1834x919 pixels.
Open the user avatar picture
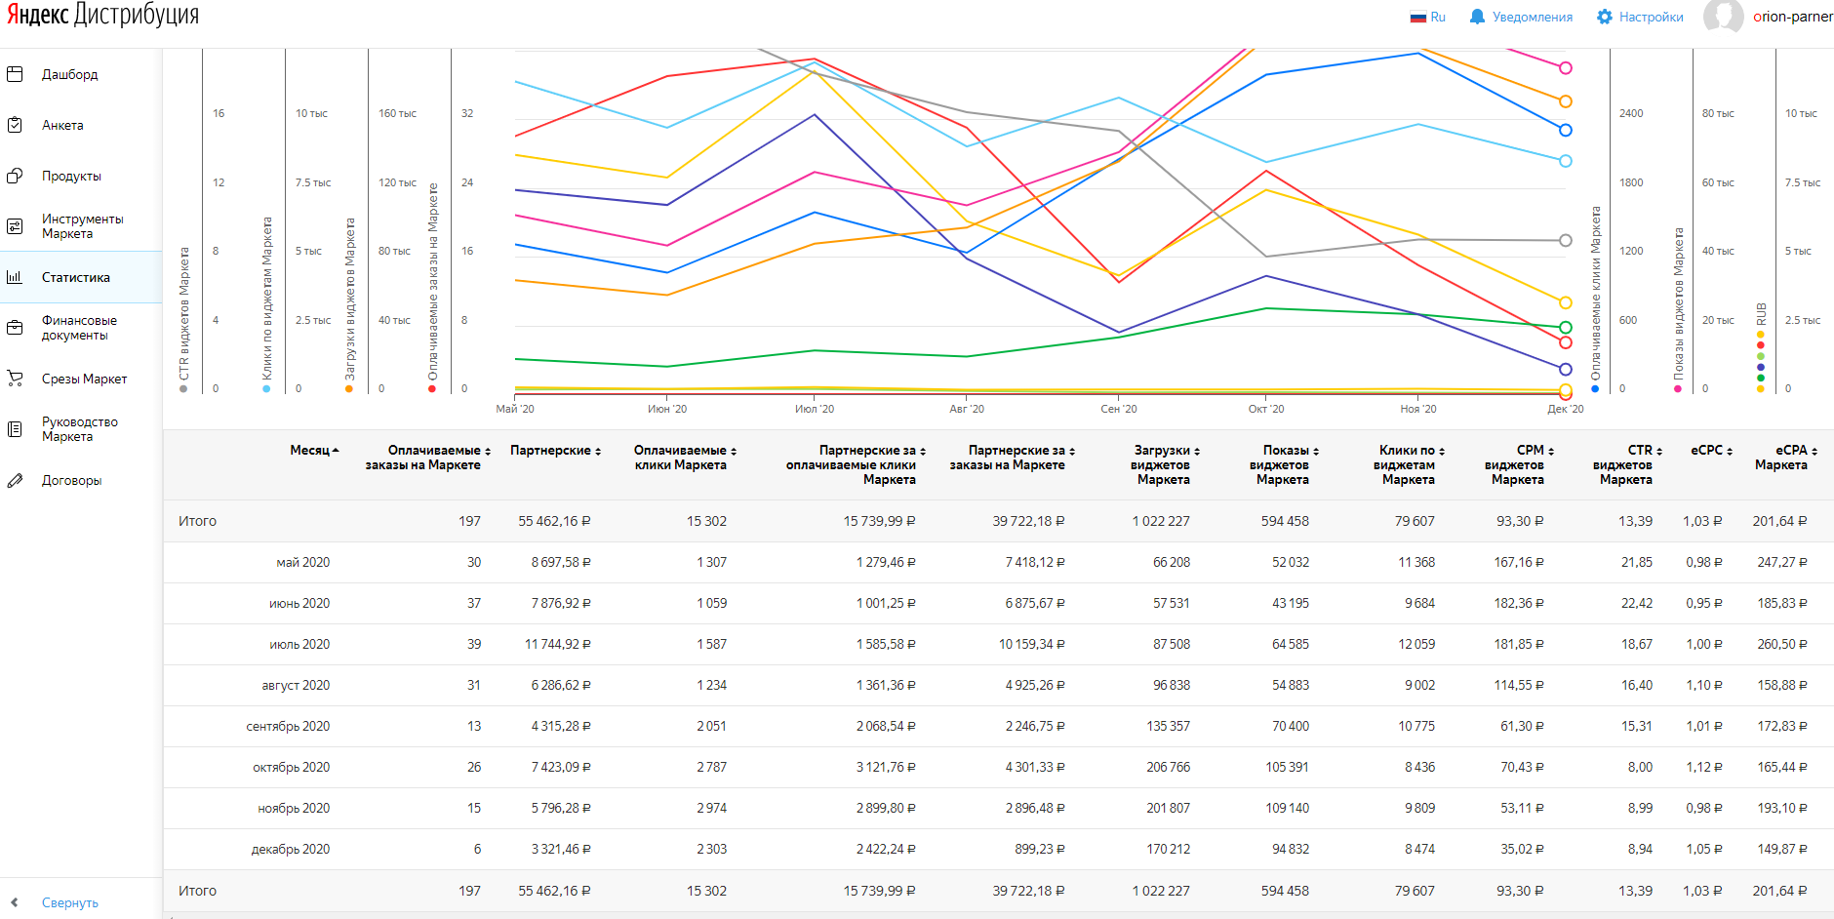pos(1724,17)
